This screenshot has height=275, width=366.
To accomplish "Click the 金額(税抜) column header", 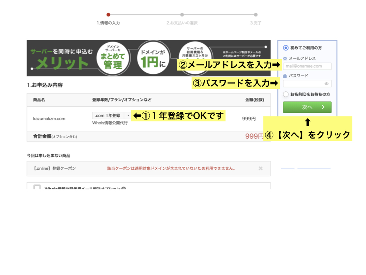I will pos(254,100).
